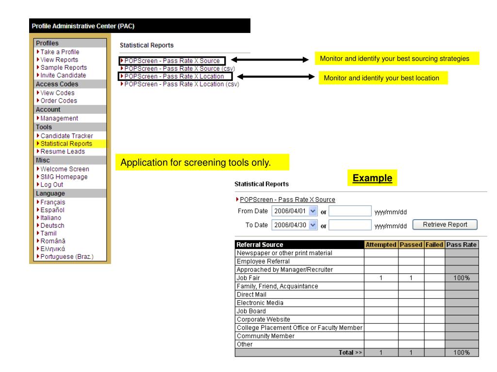Open Take a Profile link
The height and width of the screenshot is (372, 497).
[x=60, y=52]
